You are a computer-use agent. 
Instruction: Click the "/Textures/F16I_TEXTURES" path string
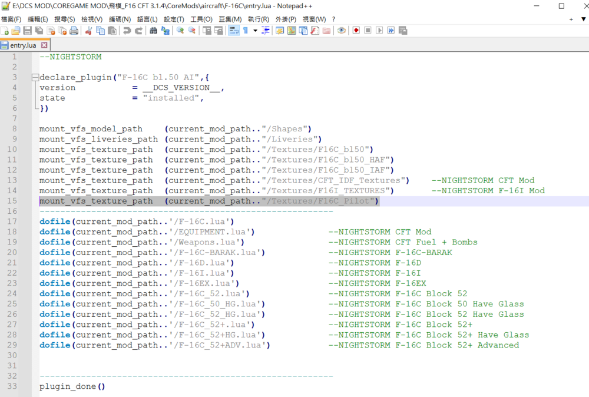pyautogui.click(x=325, y=191)
